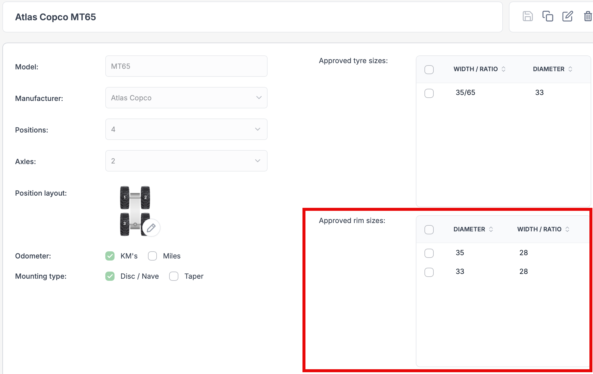This screenshot has height=374, width=593.
Task: Sort tyre sizes by Diameter
Action: click(570, 69)
